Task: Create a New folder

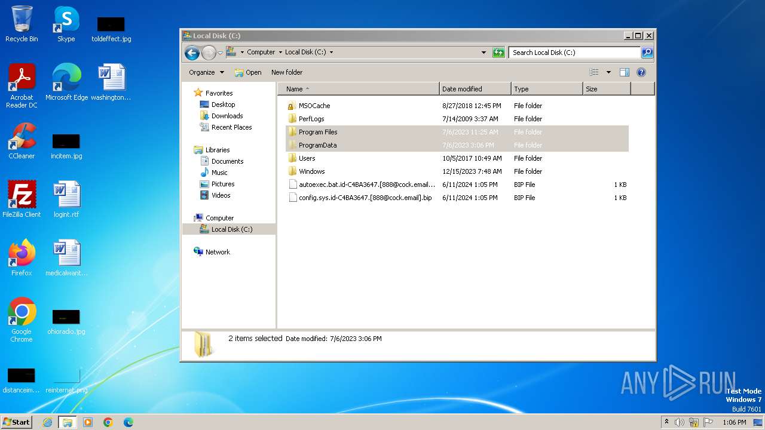Action: 287,72
